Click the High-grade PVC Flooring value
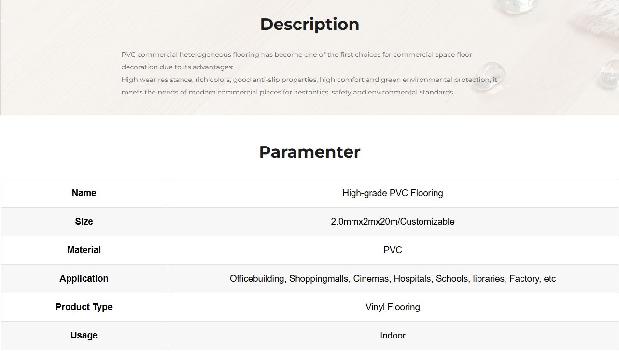This screenshot has width=619, height=351. tap(393, 193)
